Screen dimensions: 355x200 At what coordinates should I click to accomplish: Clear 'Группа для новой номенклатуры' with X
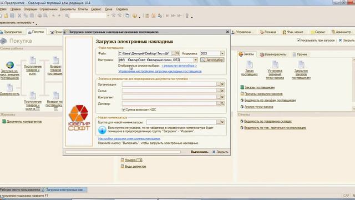tap(222, 122)
